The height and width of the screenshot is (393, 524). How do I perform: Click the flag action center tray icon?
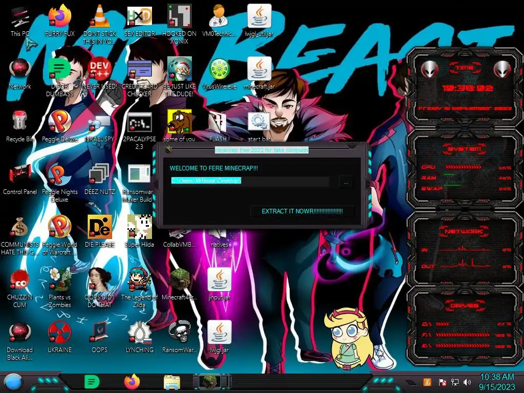coord(442,382)
